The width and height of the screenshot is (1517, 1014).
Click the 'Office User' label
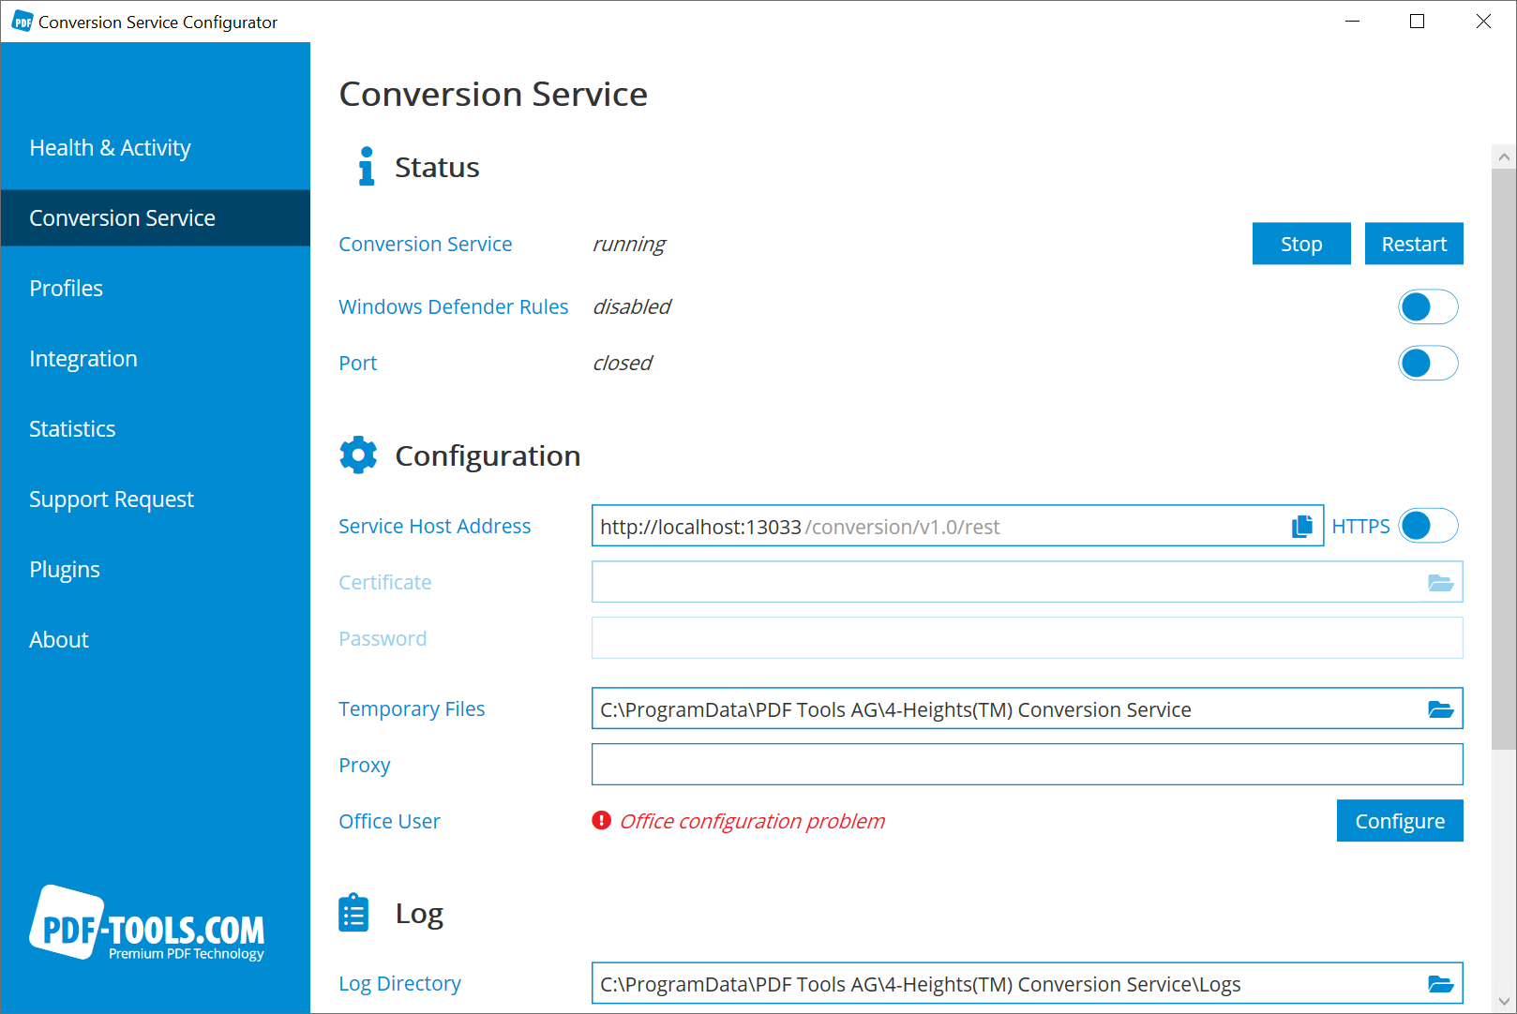pyautogui.click(x=389, y=822)
